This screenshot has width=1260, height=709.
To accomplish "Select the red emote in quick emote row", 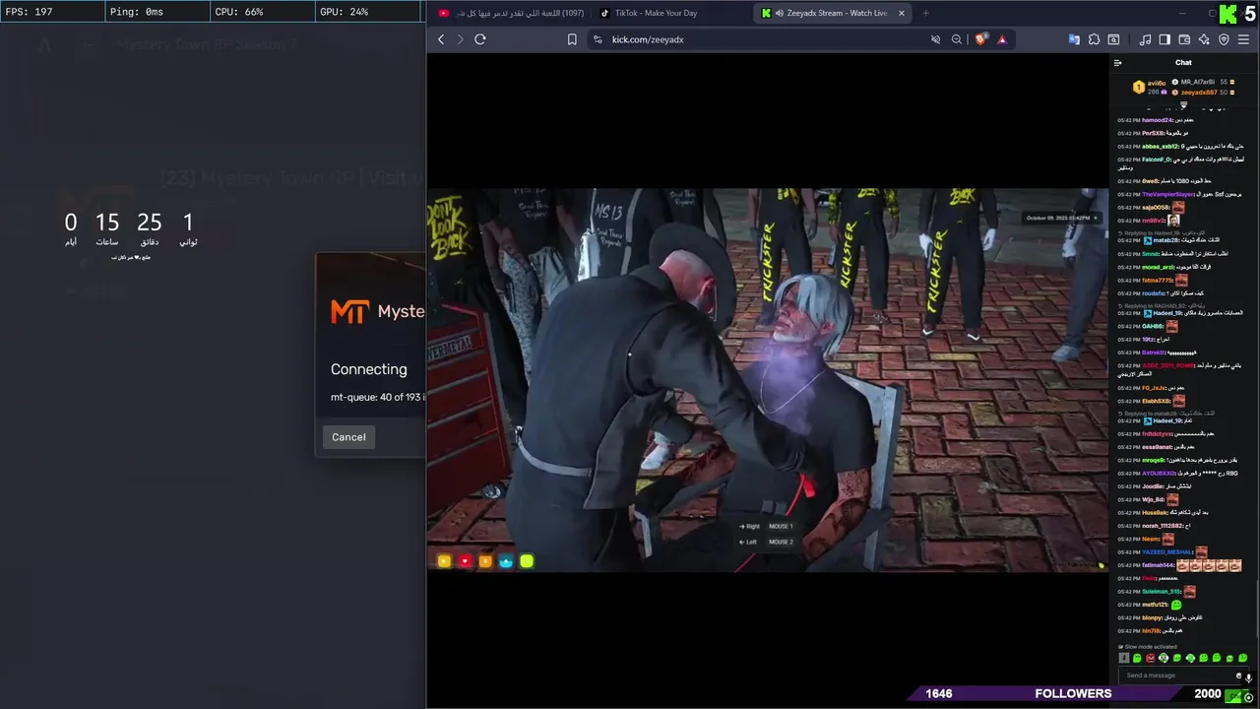I will click(x=1150, y=658).
